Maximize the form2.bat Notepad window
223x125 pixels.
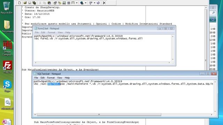click(166, 28)
